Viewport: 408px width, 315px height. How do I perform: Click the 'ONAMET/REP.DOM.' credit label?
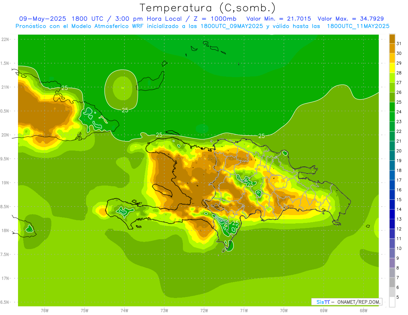pos(358,302)
